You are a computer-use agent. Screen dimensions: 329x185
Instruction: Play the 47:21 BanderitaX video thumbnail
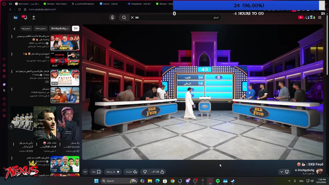pos(65,164)
